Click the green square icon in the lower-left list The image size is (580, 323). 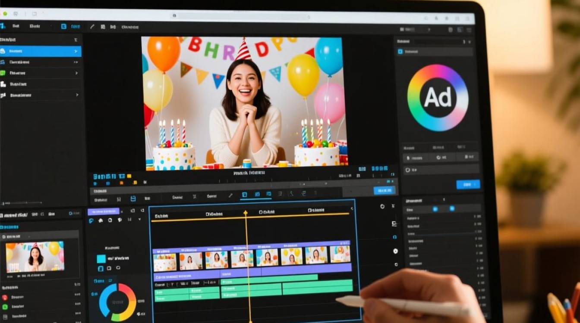point(5,307)
